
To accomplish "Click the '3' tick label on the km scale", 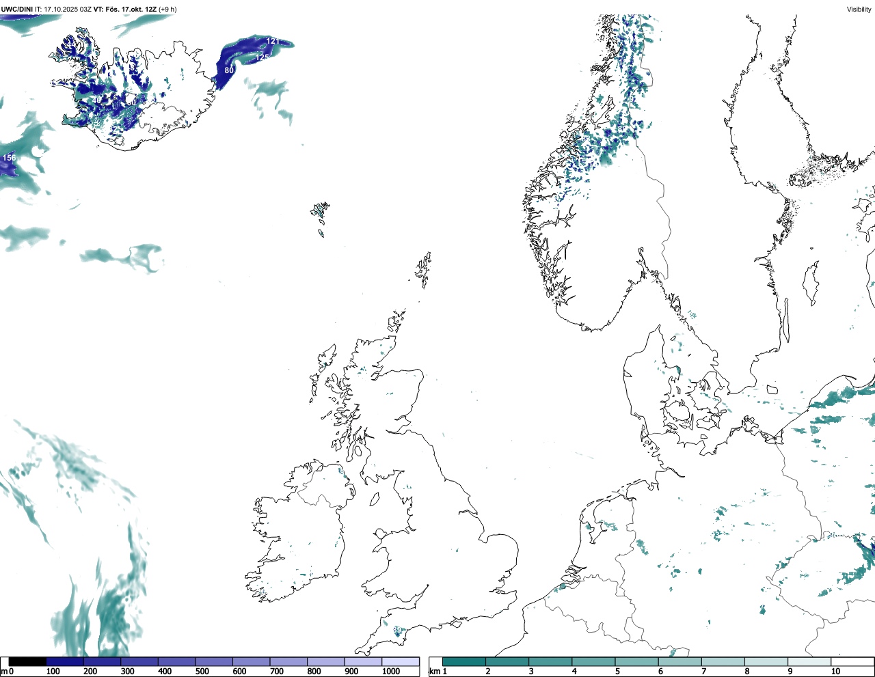I will tap(531, 672).
